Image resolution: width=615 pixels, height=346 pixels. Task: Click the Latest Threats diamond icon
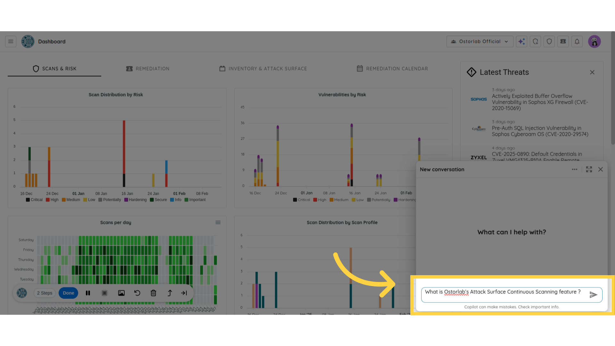[472, 72]
